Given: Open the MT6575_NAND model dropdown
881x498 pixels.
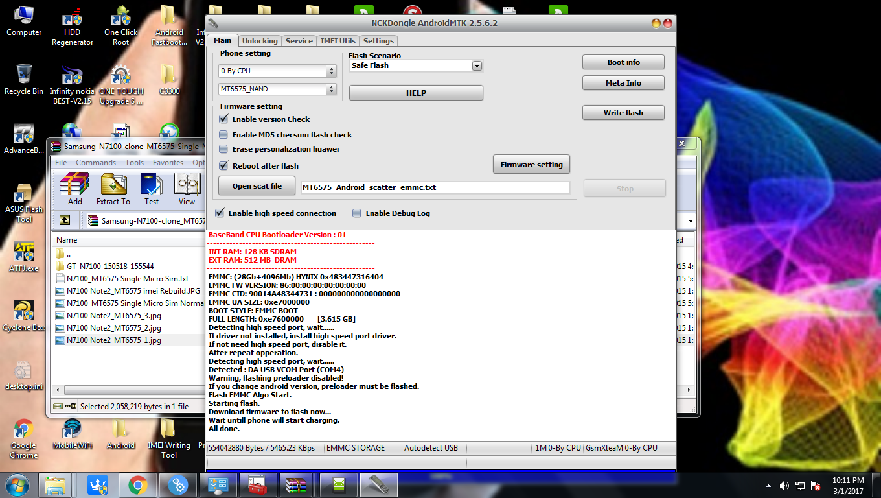Looking at the screenshot, I should point(277,89).
